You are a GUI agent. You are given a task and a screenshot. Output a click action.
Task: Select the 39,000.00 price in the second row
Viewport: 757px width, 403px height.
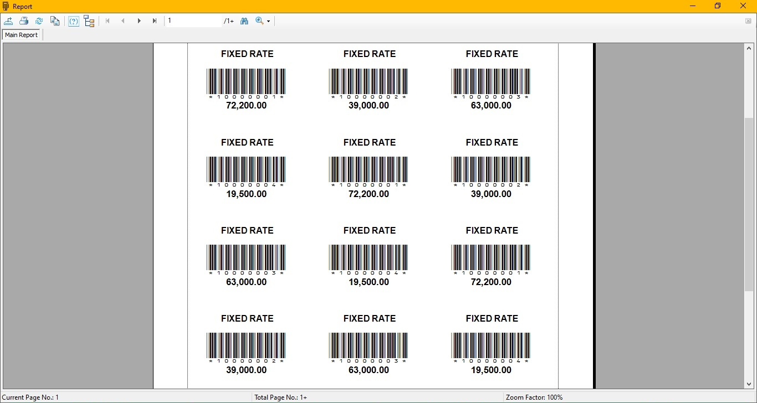[x=492, y=194]
